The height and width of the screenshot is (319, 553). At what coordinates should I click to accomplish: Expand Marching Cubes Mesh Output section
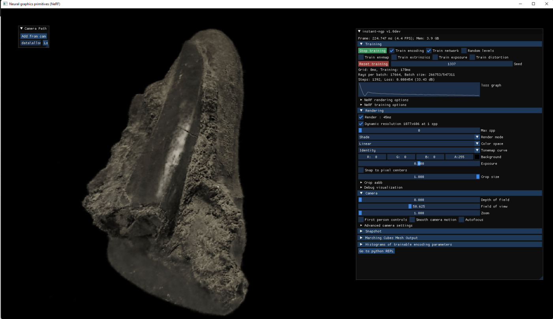[361, 238]
